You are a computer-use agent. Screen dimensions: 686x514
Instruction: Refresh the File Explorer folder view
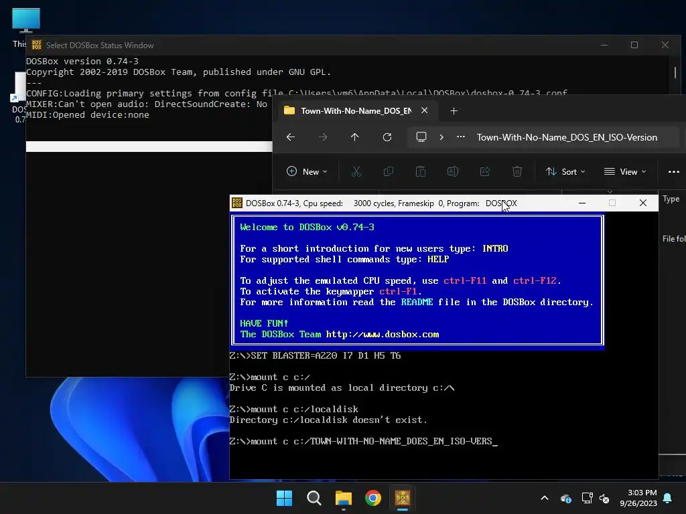[387, 137]
